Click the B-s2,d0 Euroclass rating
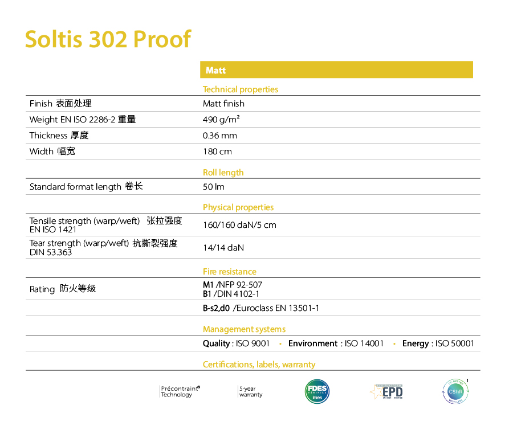This screenshot has height=430, width=509. (260, 308)
